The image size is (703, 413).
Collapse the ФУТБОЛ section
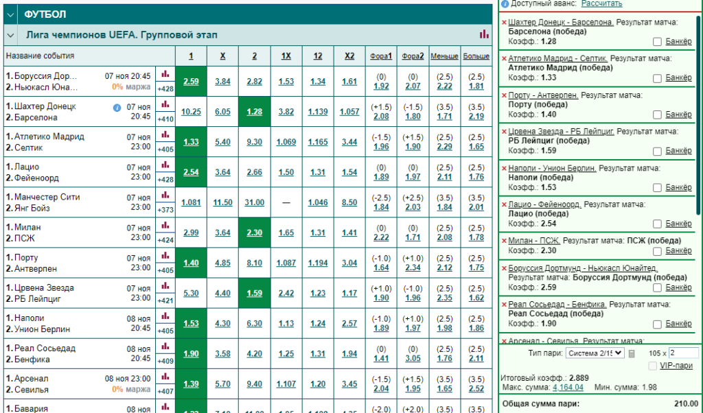[10, 14]
